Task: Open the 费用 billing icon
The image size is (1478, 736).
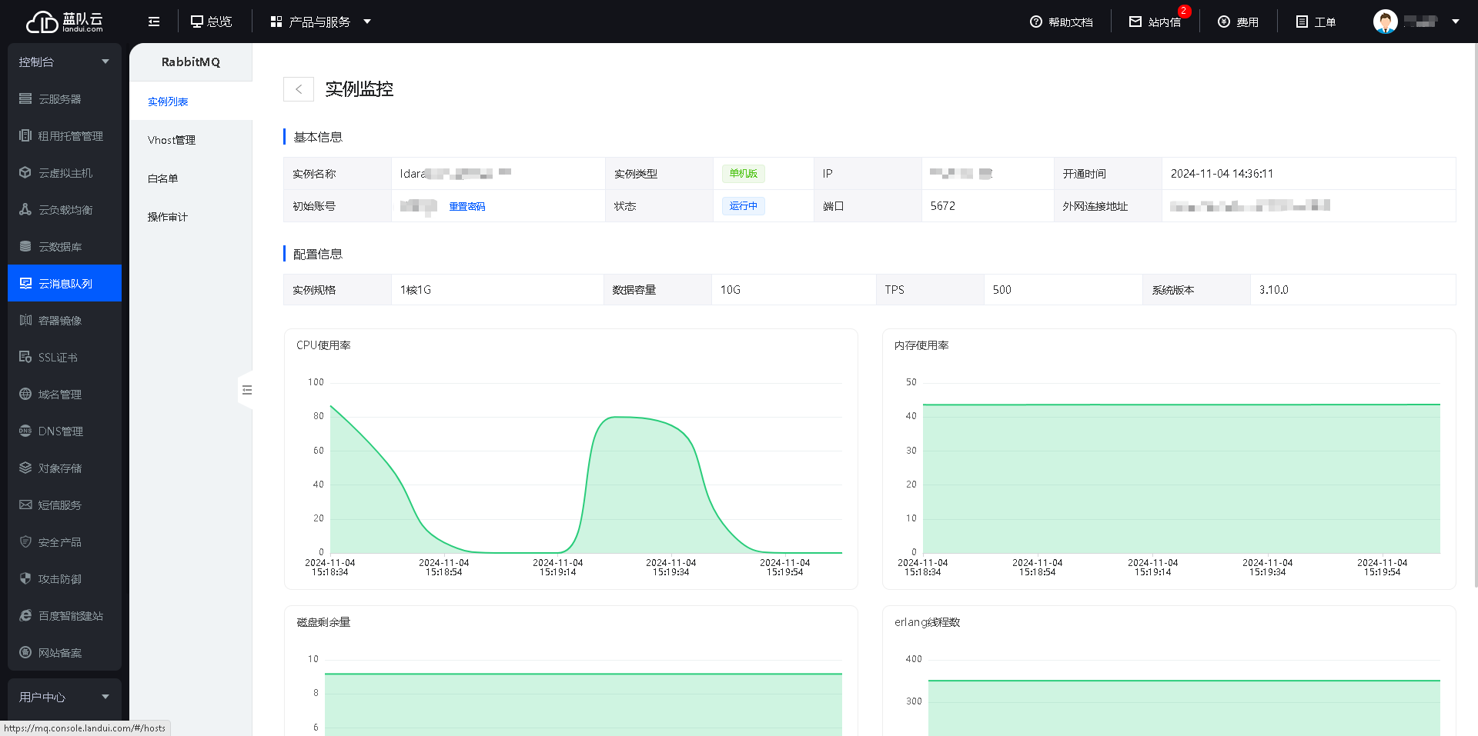Action: click(x=1224, y=22)
